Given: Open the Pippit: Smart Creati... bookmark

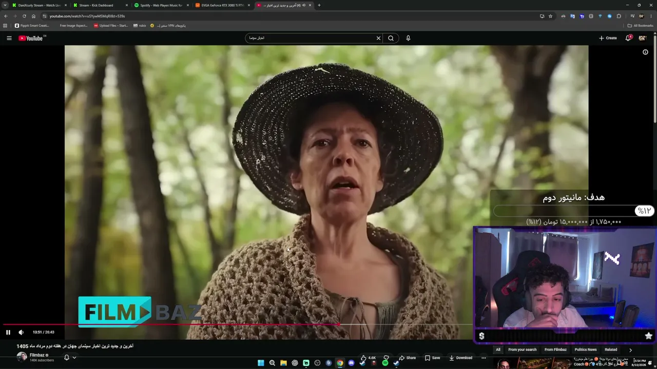Looking at the screenshot, I should [x=32, y=26].
